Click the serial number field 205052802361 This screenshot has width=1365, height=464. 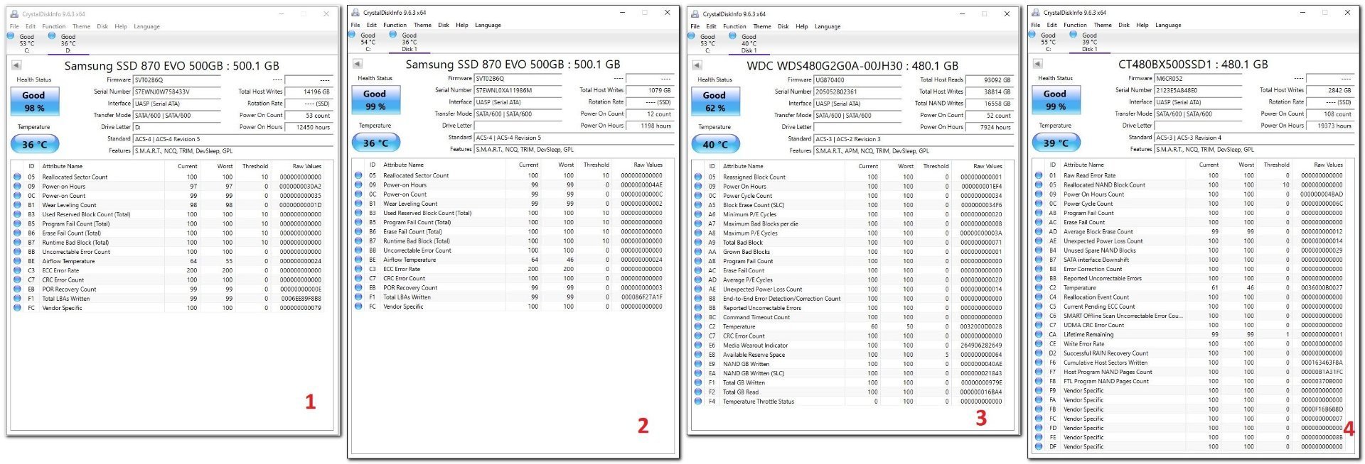(857, 92)
